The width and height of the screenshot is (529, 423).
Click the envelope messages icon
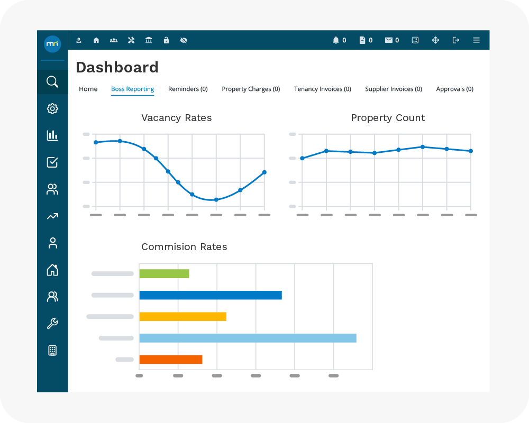coord(389,40)
